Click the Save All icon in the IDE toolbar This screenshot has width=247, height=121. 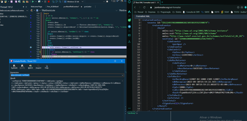(16, 2)
